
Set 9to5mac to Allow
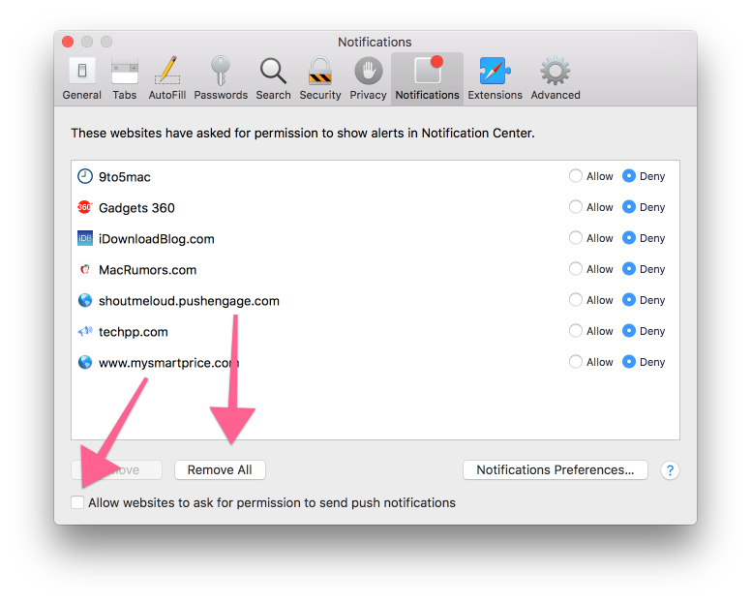tap(576, 176)
